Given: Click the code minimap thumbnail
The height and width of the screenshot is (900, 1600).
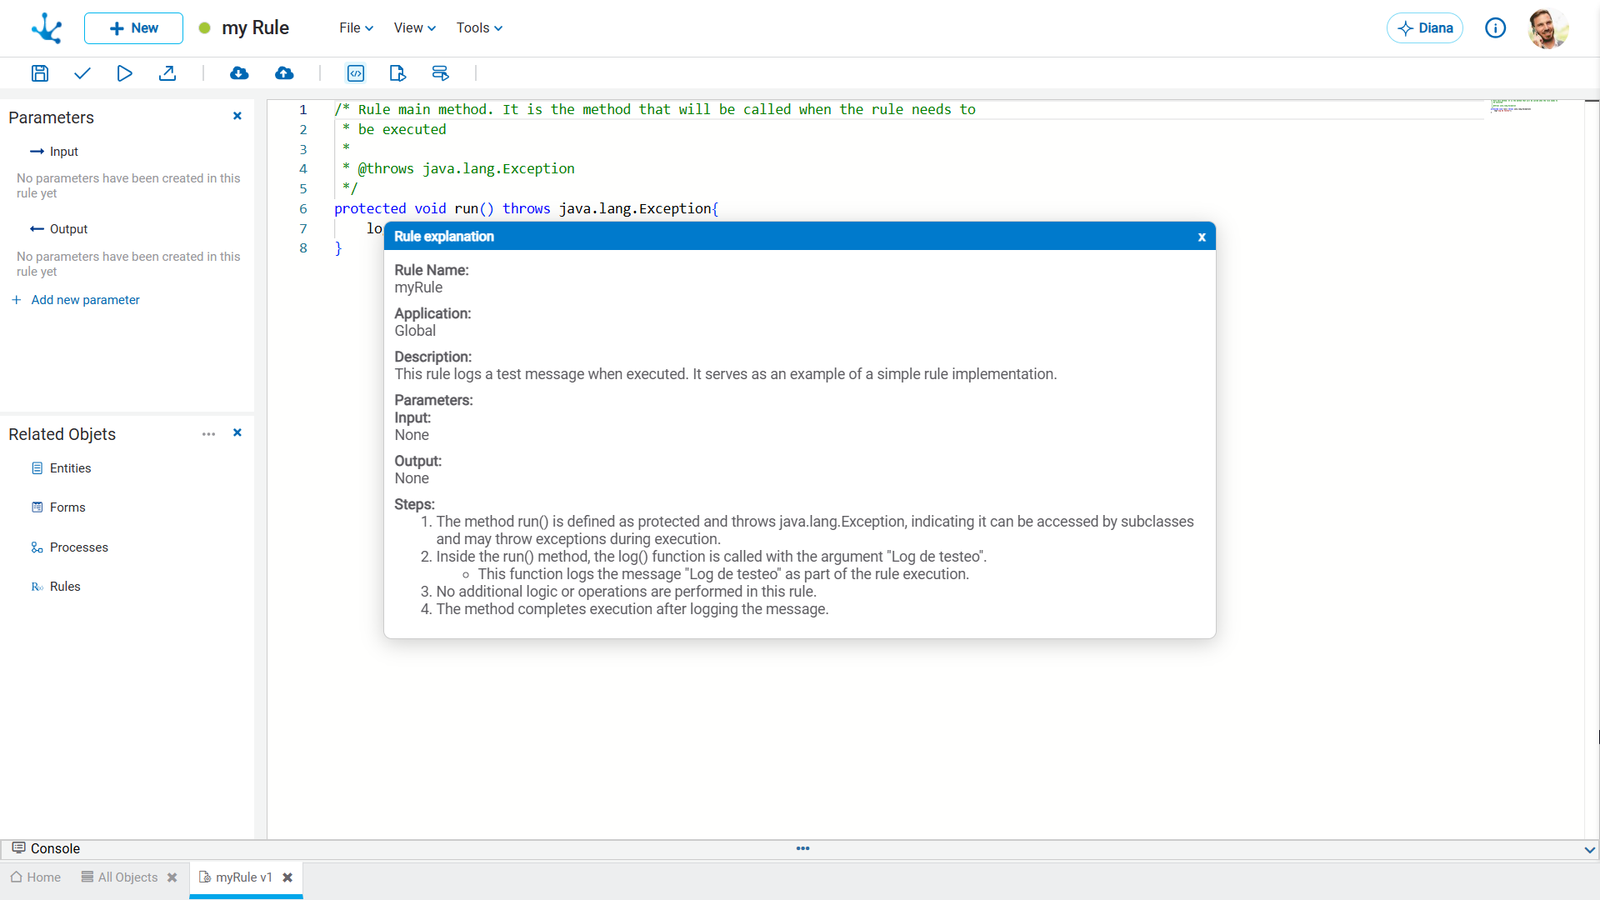Looking at the screenshot, I should 1523,106.
